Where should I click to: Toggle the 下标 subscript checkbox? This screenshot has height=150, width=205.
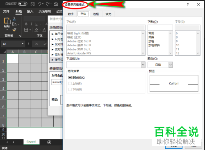(70, 89)
